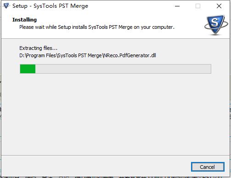
Task: Click the blank title bar space before minimize
Action: [130, 6]
